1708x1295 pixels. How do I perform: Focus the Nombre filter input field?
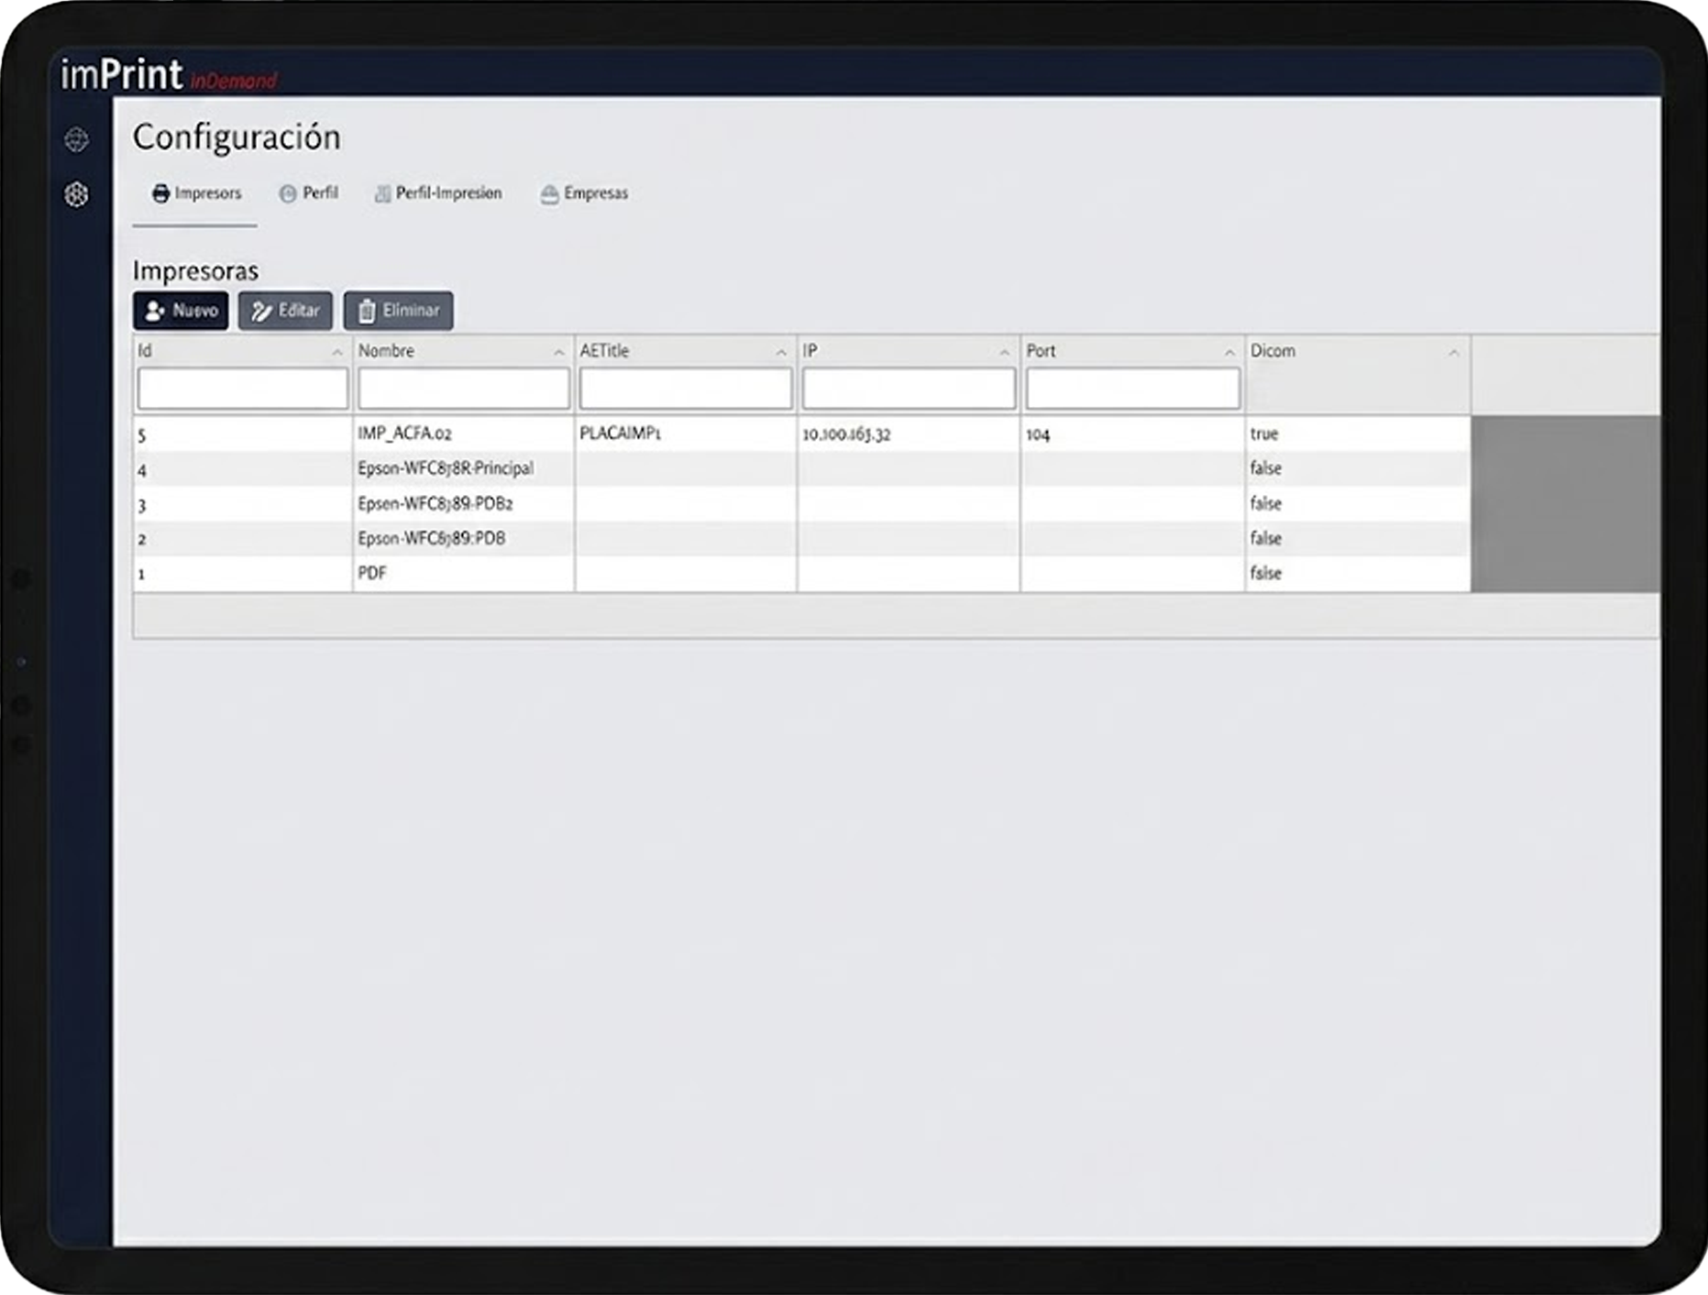pos(463,389)
